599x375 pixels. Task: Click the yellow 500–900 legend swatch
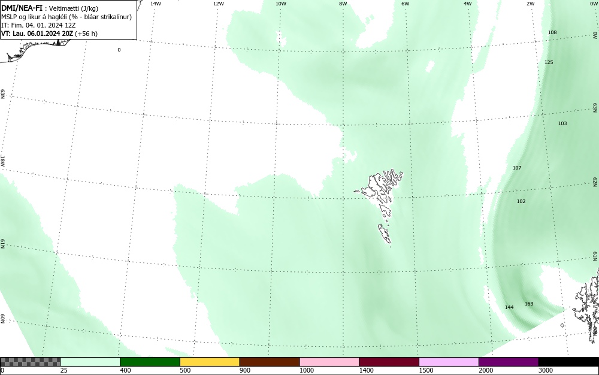click(210, 362)
